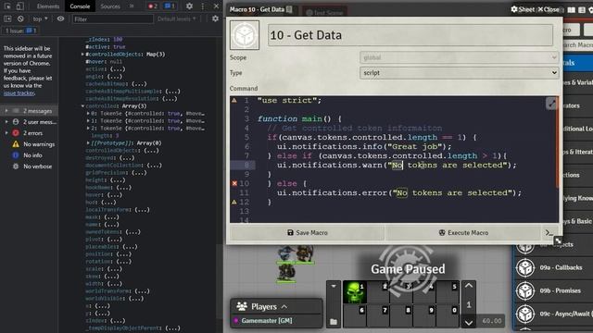Open the top context dropdown
593x333 pixels.
tap(40, 18)
